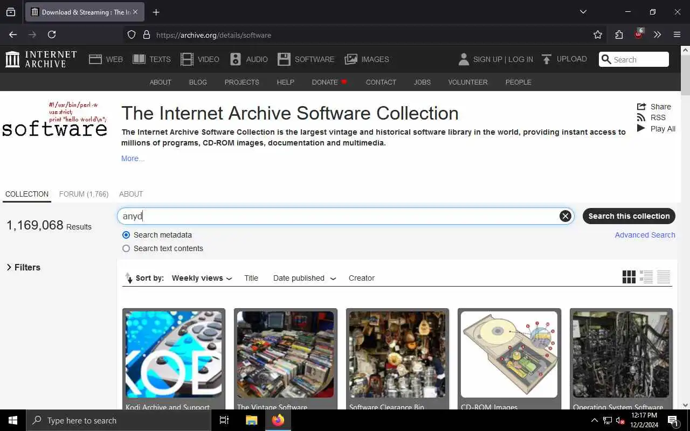The image size is (690, 431).
Task: Show more toolbar tools chevron
Action: [657, 34]
